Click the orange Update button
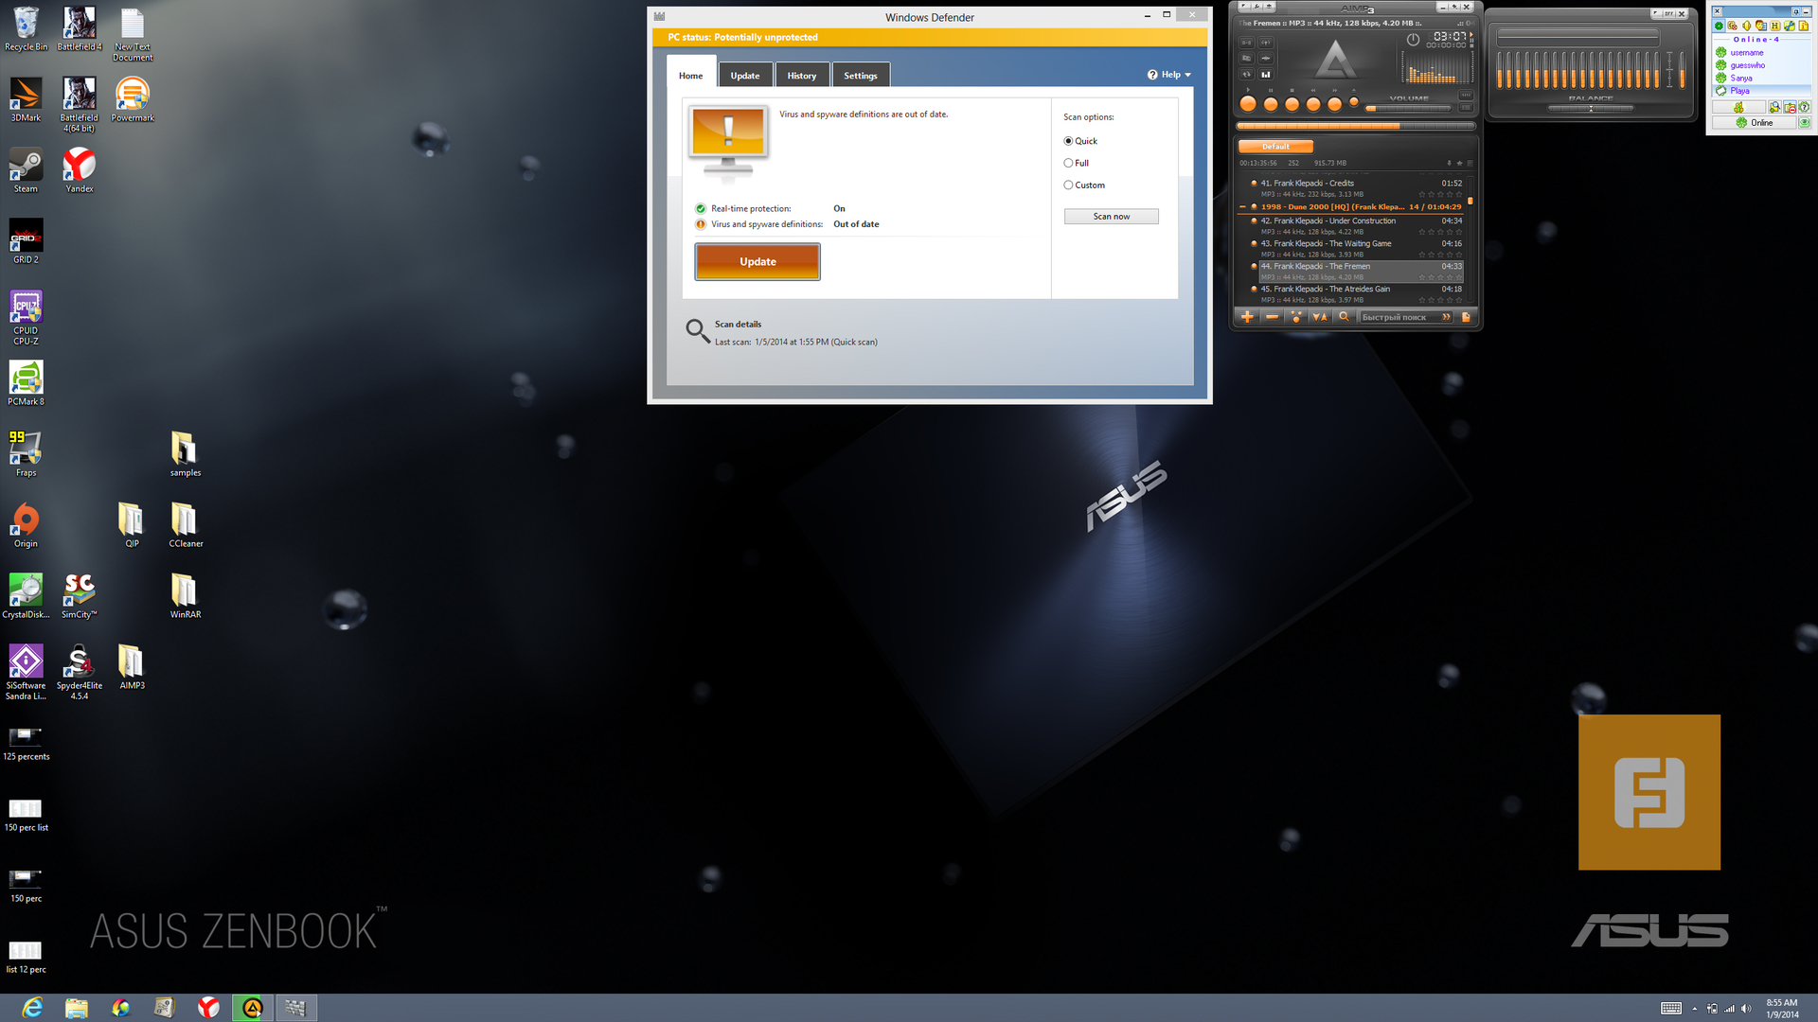 point(757,262)
